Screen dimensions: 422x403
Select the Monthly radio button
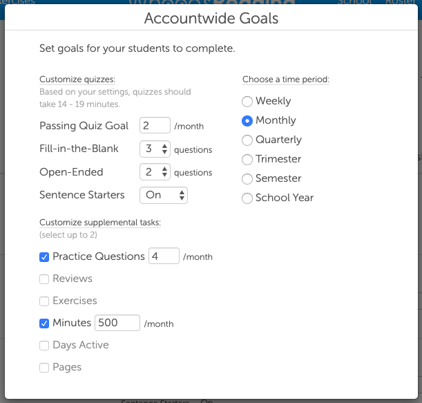[x=247, y=120]
